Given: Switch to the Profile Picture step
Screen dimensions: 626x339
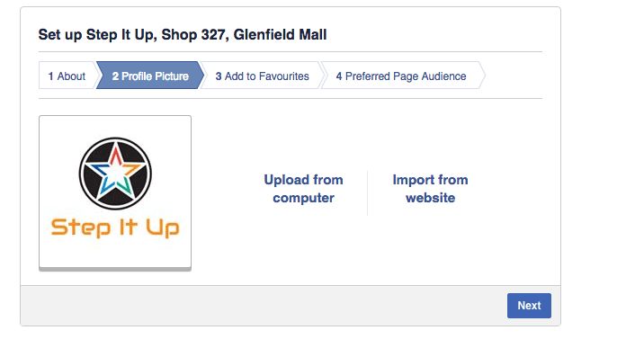Looking at the screenshot, I should (150, 75).
